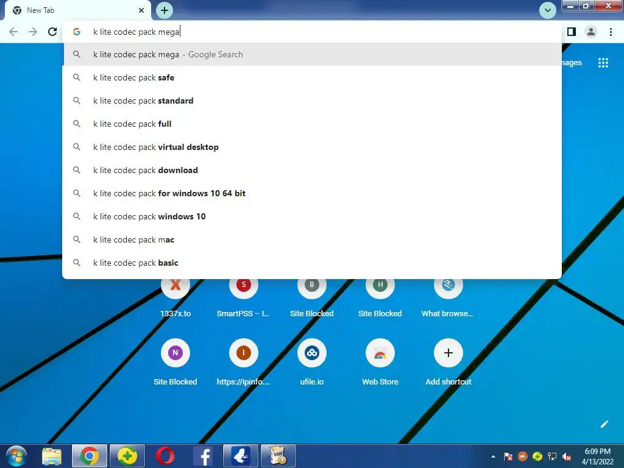This screenshot has width=624, height=468.
Task: Click the browser back arrow
Action: coord(13,32)
